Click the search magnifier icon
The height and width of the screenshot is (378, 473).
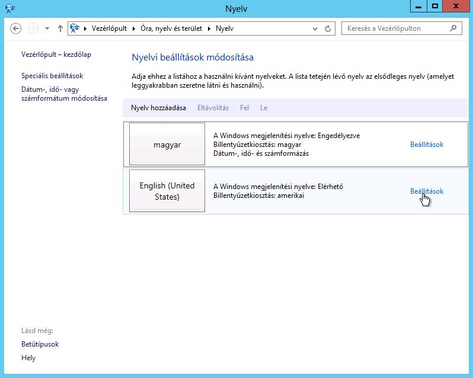[453, 28]
